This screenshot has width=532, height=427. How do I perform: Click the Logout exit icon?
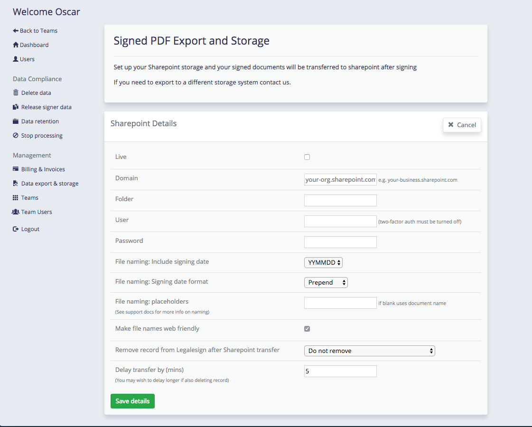click(16, 229)
